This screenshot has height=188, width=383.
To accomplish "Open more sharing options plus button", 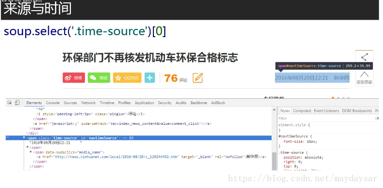I will 150,78.
